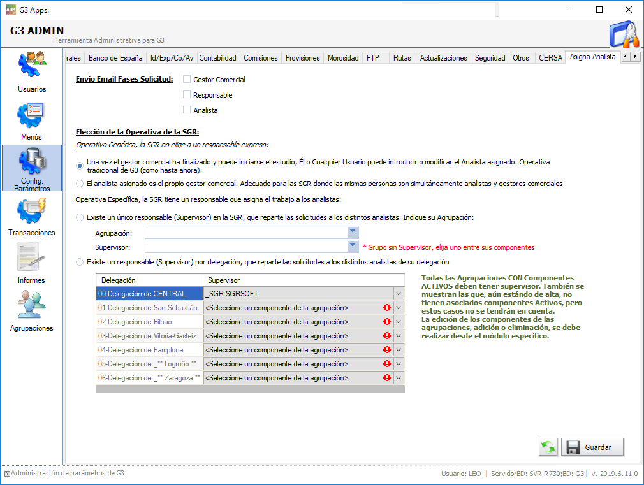Open the Supervisor dropdown below Agrupación

pyautogui.click(x=353, y=247)
